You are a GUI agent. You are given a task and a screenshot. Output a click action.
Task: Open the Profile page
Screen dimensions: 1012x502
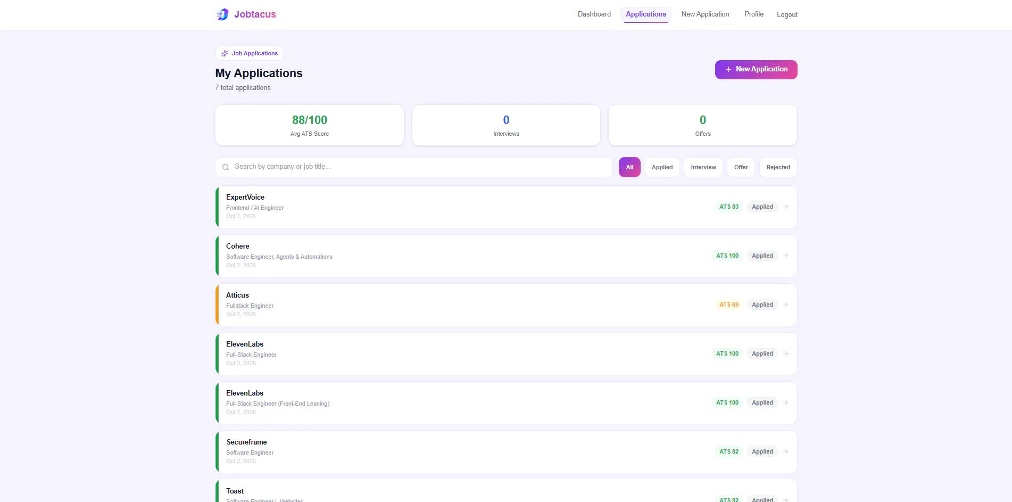[753, 14]
